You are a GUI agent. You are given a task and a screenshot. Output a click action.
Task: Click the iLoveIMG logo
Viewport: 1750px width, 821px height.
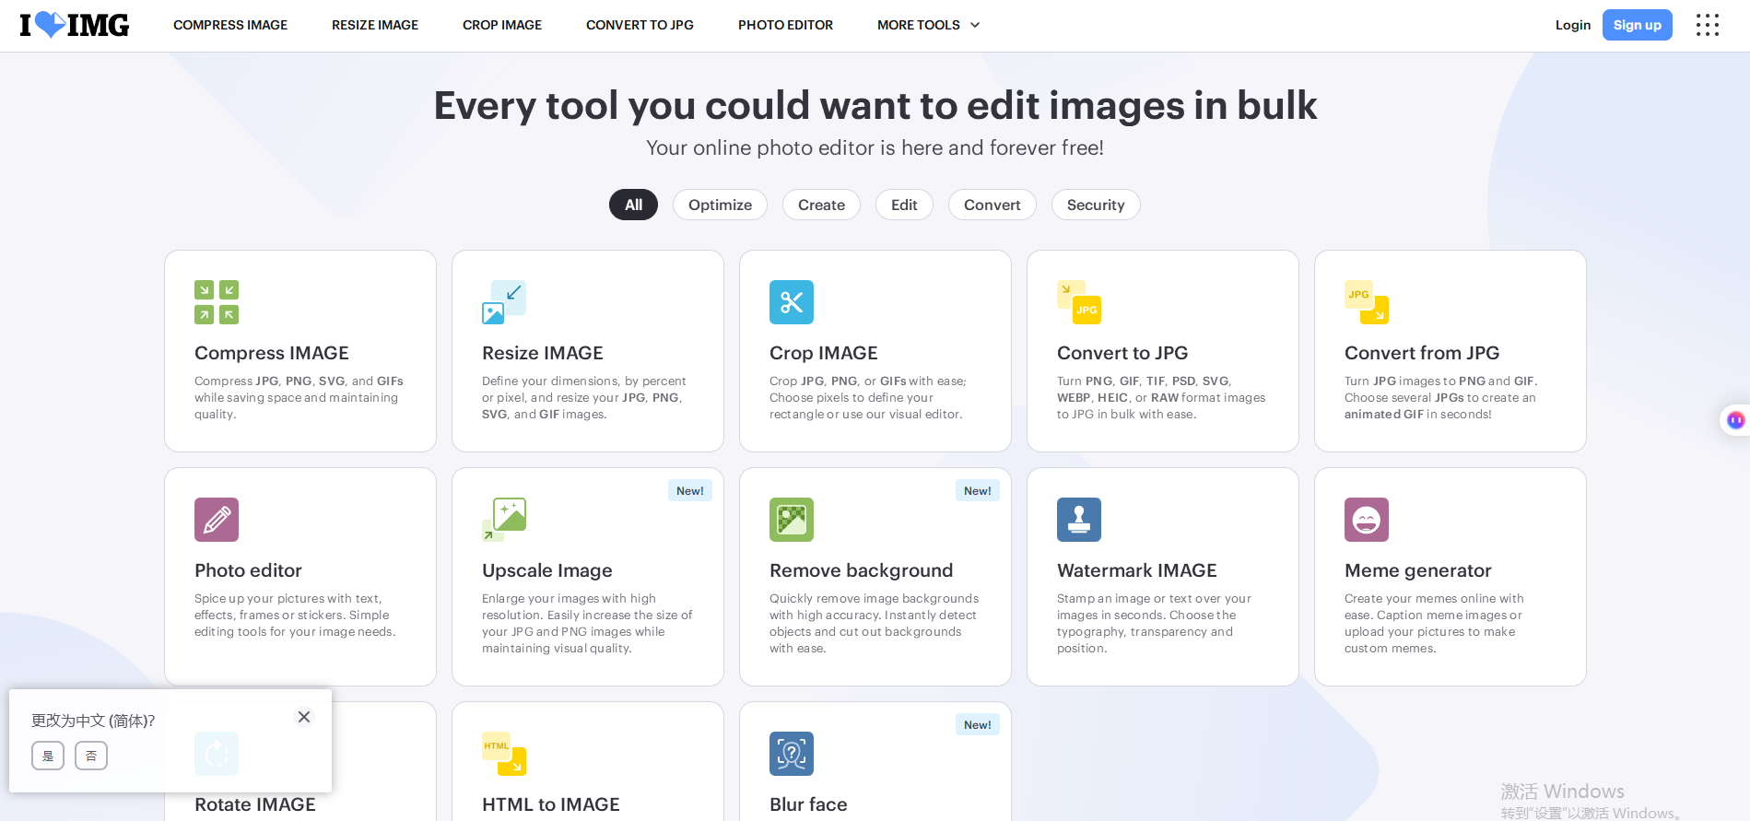click(x=75, y=25)
